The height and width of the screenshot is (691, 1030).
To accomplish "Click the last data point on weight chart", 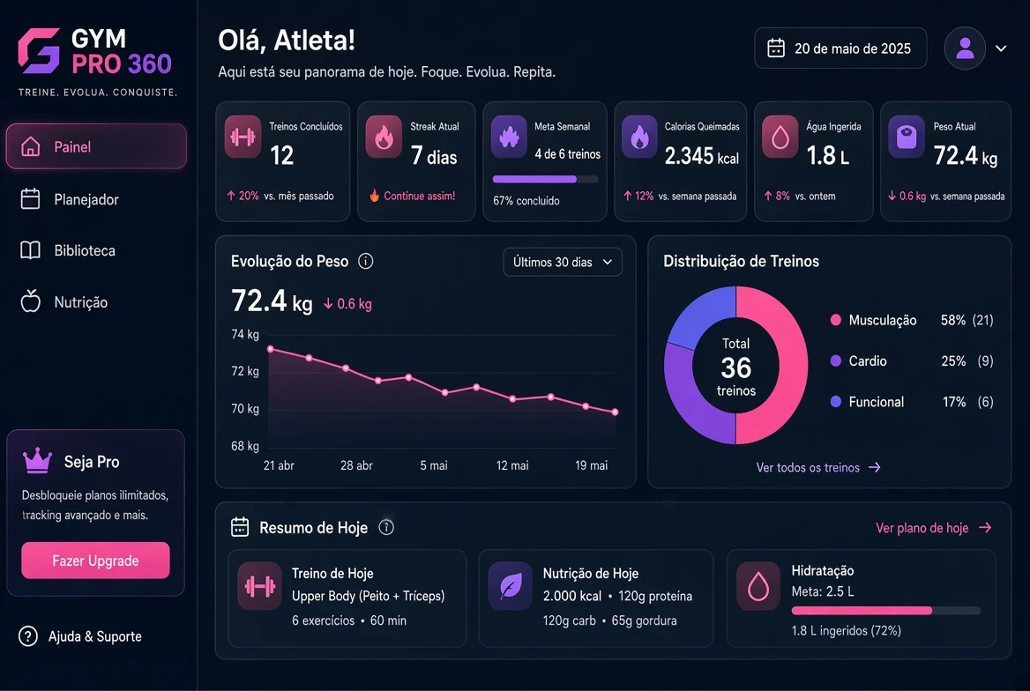I will [615, 412].
